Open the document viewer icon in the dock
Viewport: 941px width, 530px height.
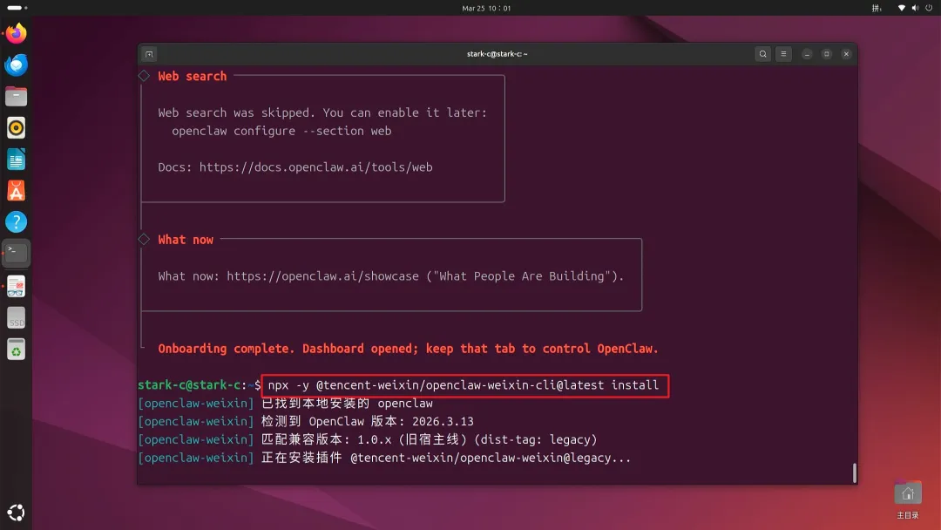(x=17, y=286)
